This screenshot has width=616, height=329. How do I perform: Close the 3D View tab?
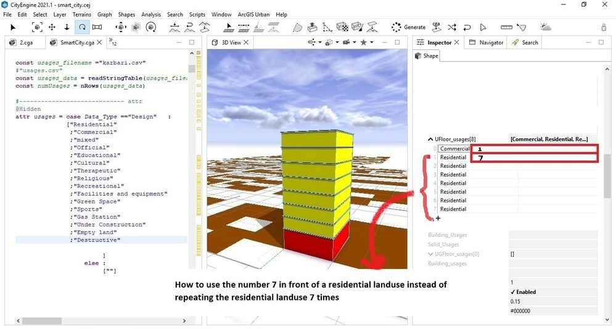[x=246, y=43]
